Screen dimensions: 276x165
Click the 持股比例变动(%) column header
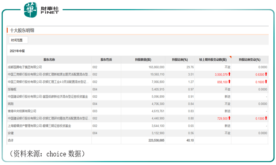pyautogui.click(x=249, y=60)
